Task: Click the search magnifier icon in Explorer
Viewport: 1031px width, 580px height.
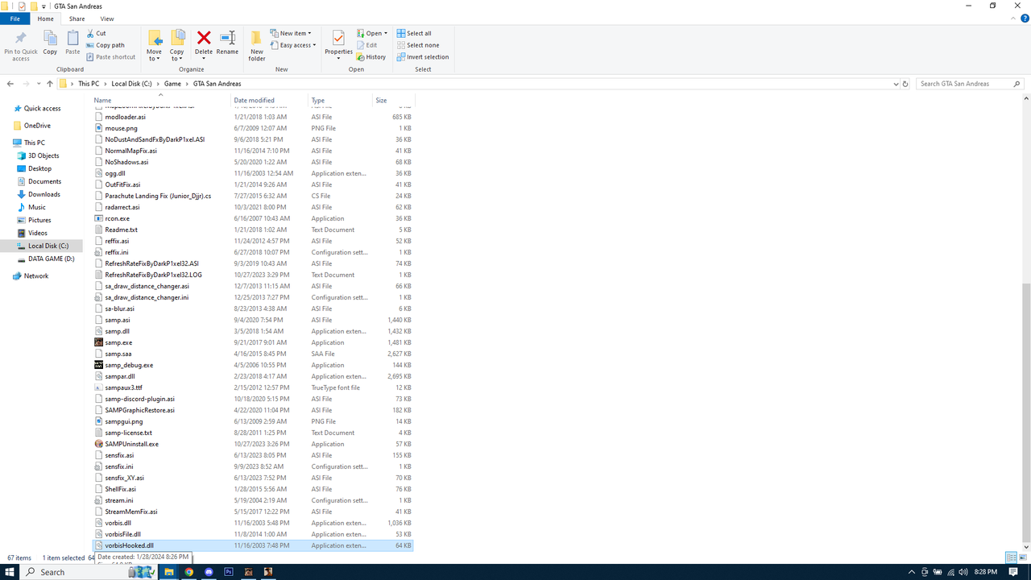Action: click(x=1017, y=84)
